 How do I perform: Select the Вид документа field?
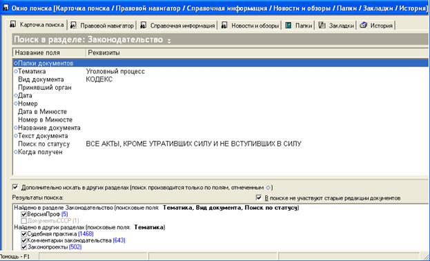tap(41, 79)
